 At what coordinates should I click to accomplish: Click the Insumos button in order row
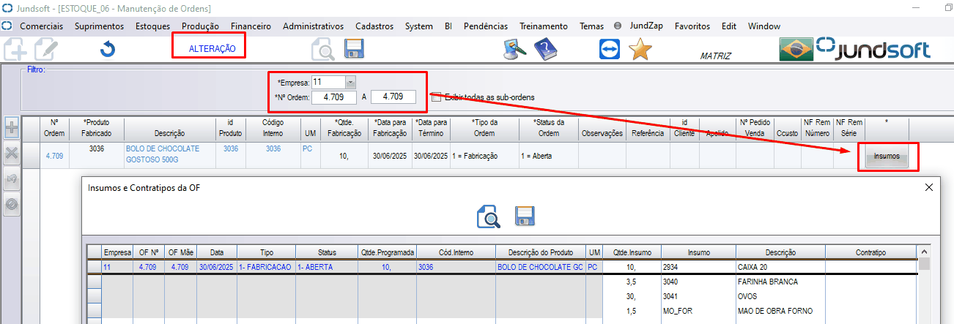887,157
